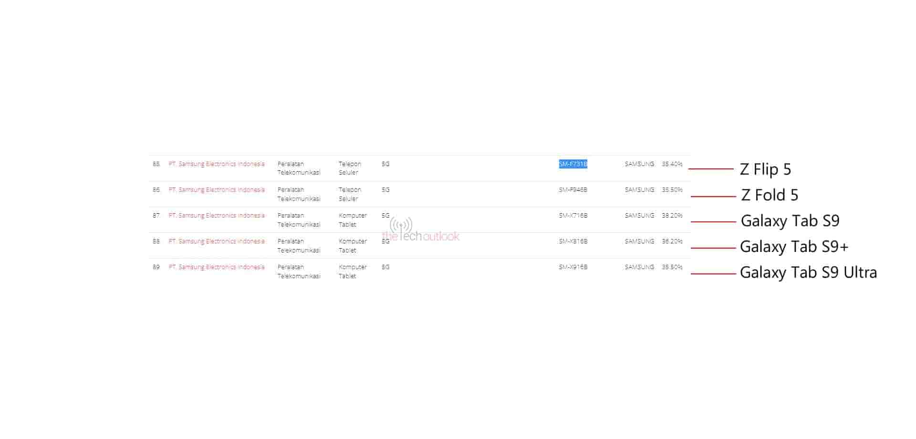Open the Samsung Electronics Indonesia link in row 85
Image resolution: width=916 pixels, height=439 pixels.
tap(216, 164)
